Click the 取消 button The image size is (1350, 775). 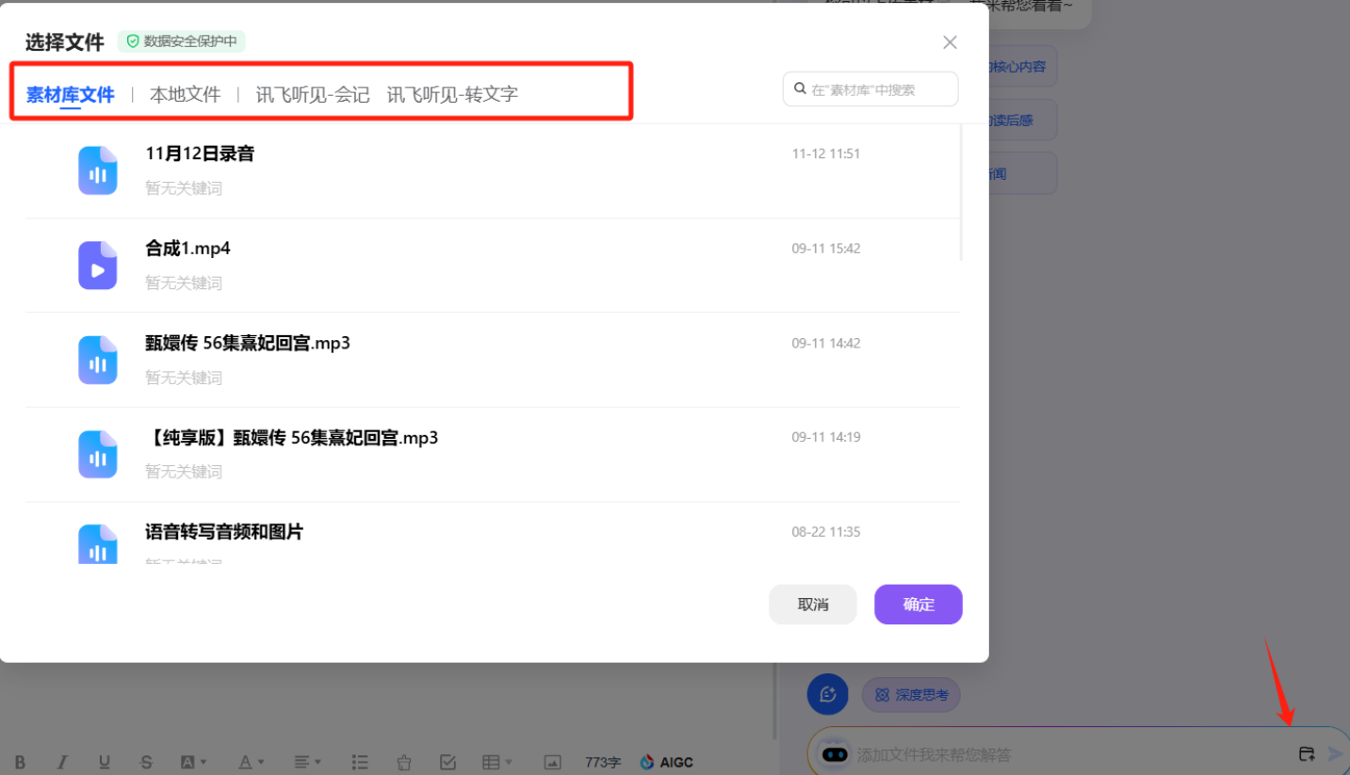point(813,605)
